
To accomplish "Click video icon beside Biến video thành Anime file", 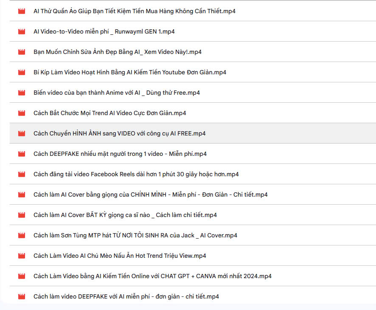I will (x=22, y=93).
